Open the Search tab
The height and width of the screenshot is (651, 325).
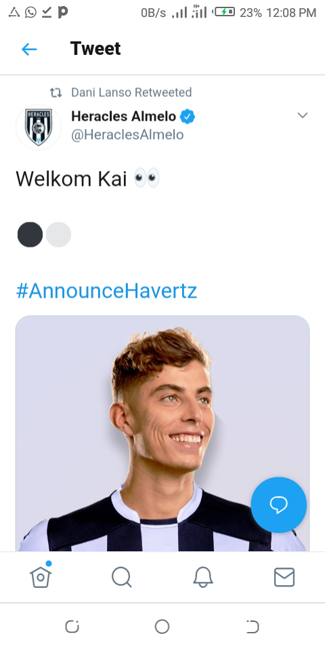pos(122,577)
